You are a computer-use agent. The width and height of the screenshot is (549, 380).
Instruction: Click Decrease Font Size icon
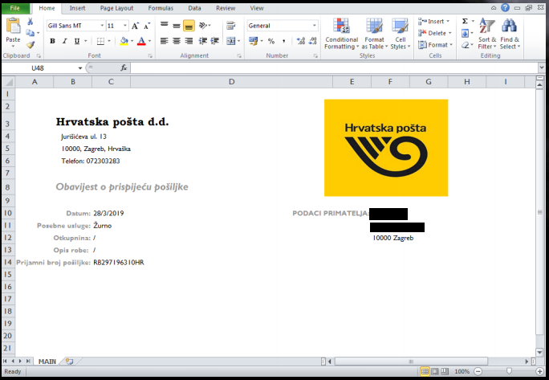tap(147, 26)
